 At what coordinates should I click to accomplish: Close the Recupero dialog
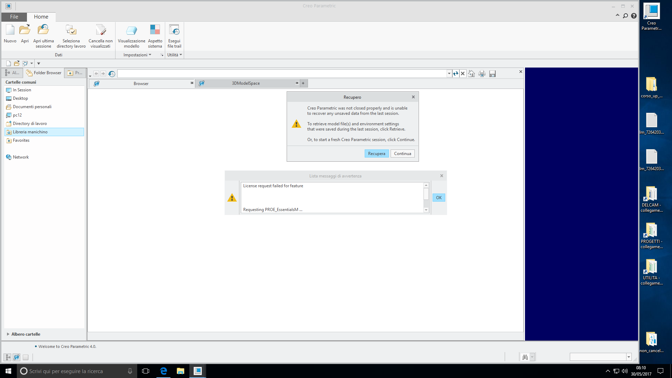pos(413,97)
